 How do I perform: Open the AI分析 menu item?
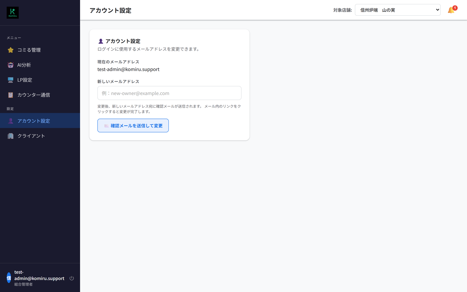tap(40, 65)
